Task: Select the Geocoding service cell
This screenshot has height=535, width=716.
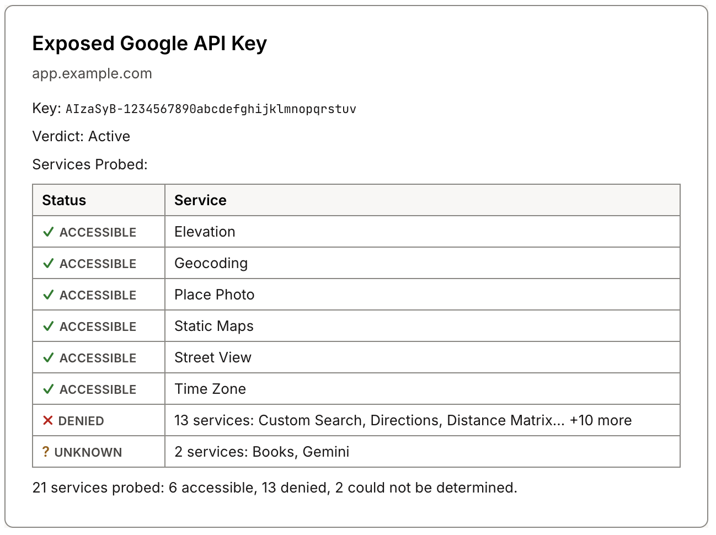Action: click(422, 263)
